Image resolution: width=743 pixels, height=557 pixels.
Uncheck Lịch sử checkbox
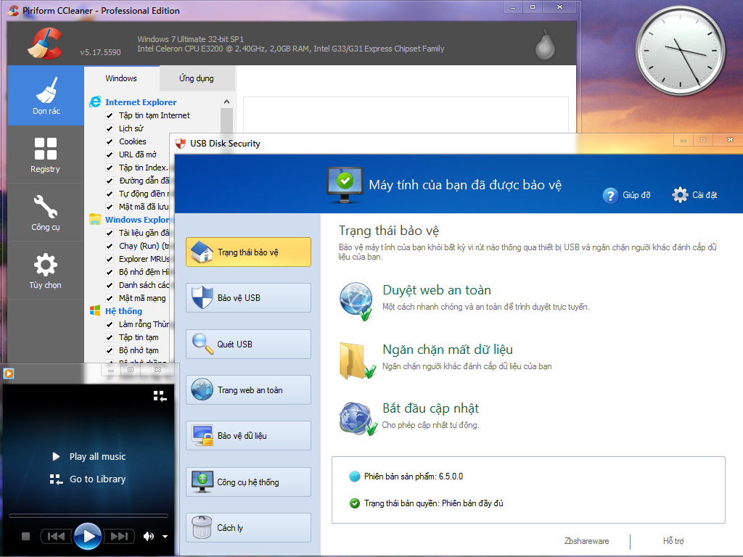tap(110, 128)
